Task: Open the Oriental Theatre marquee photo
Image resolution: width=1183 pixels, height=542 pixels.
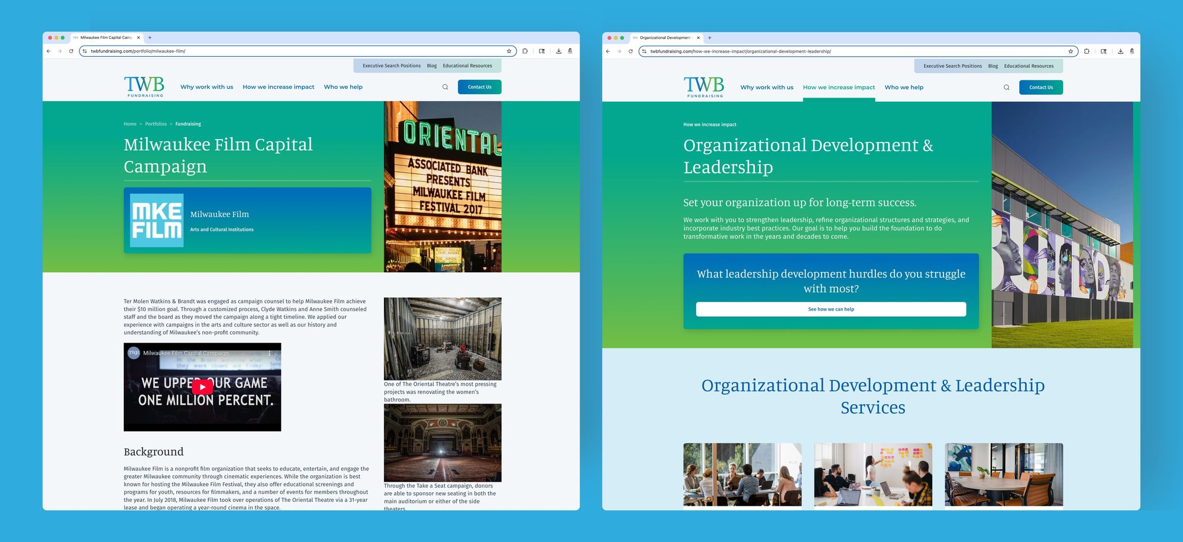Action: coord(442,186)
